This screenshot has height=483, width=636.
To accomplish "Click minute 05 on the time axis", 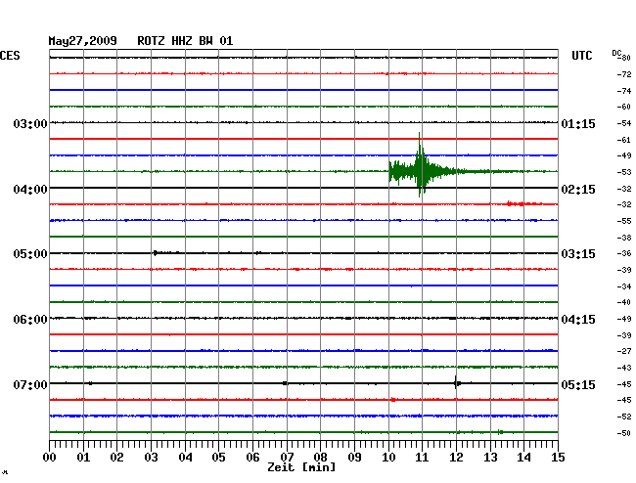I will pyautogui.click(x=218, y=458).
